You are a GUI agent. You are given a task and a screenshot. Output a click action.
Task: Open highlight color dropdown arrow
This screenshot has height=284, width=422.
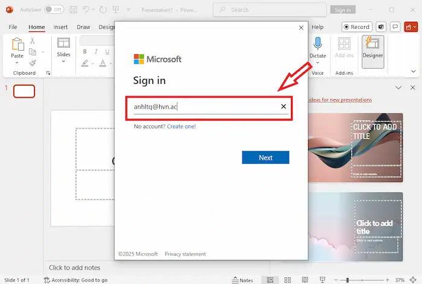point(93,63)
